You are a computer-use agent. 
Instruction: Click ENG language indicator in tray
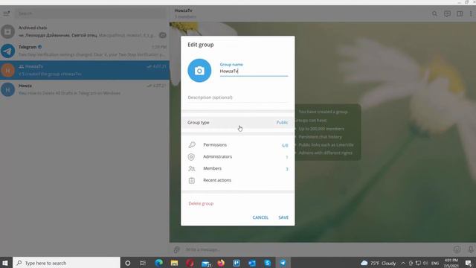(x=435, y=263)
